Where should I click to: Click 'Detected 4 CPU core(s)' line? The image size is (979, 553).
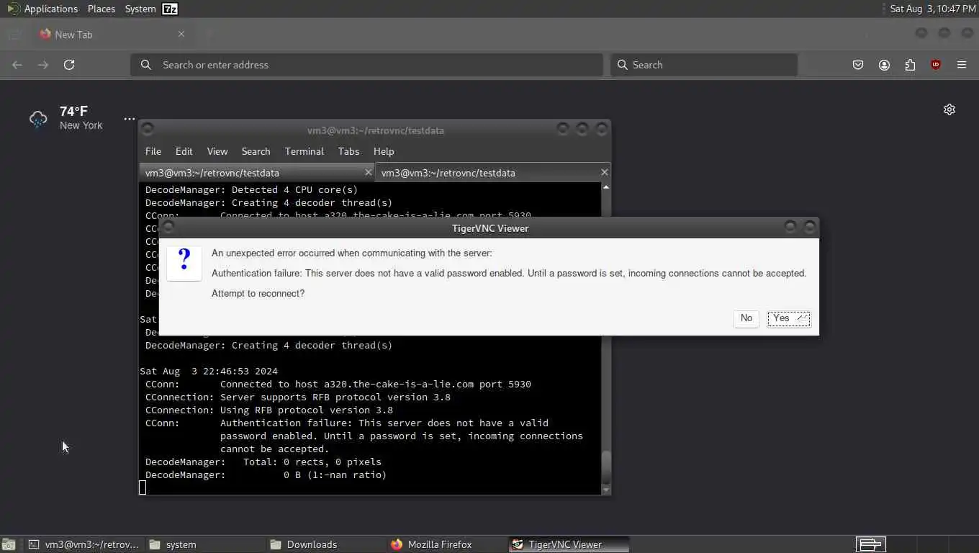click(x=251, y=189)
